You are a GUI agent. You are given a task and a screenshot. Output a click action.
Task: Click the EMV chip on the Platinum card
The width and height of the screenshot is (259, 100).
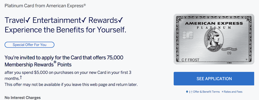point(188,35)
